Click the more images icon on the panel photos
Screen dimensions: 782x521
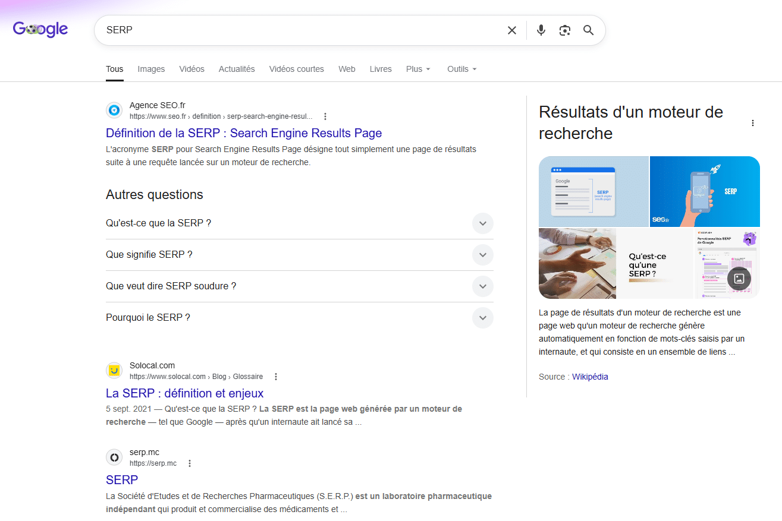coord(739,278)
